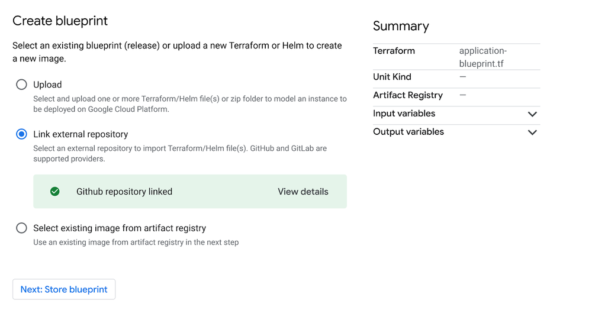
Task: Click the application-blueprint.tf Terraform value
Action: click(x=483, y=57)
